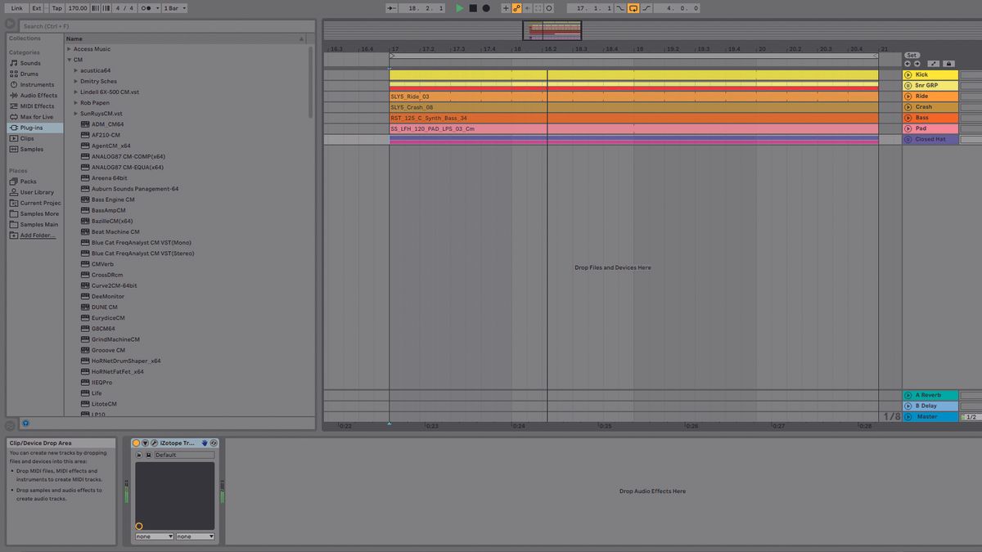Viewport: 982px width, 552px height.
Task: Turn off the iZotope device activator switch
Action: pyautogui.click(x=135, y=442)
